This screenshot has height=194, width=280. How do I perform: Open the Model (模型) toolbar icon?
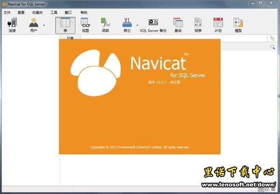tap(238, 25)
